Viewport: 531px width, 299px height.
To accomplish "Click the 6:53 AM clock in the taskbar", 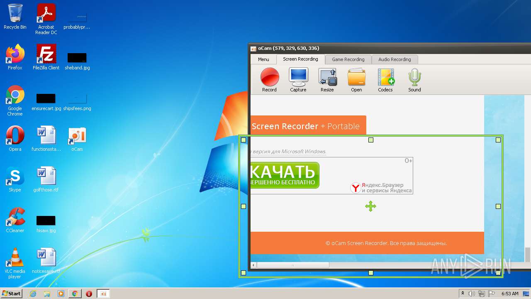I will (510, 294).
